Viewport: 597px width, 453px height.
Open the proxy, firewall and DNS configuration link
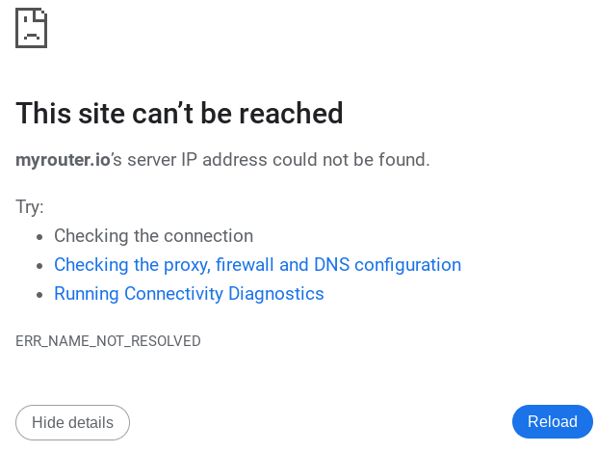point(257,264)
